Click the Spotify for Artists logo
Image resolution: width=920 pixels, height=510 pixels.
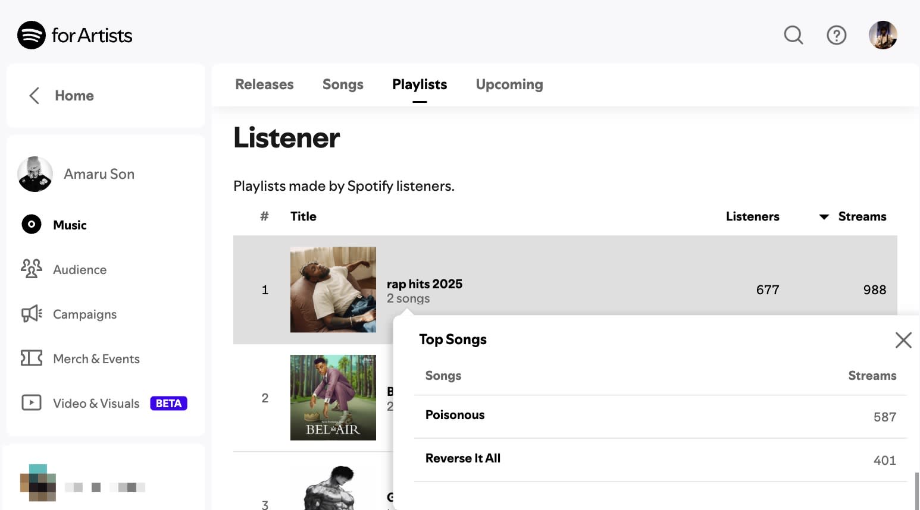pyautogui.click(x=75, y=35)
